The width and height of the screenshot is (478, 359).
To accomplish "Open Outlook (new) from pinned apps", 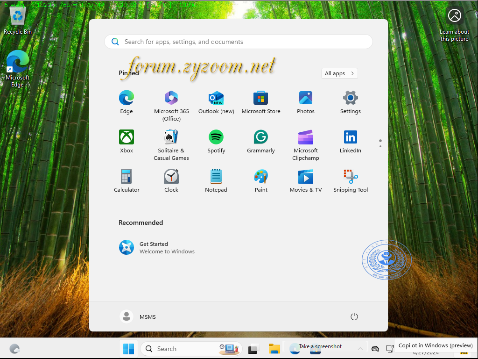I will tap(216, 102).
